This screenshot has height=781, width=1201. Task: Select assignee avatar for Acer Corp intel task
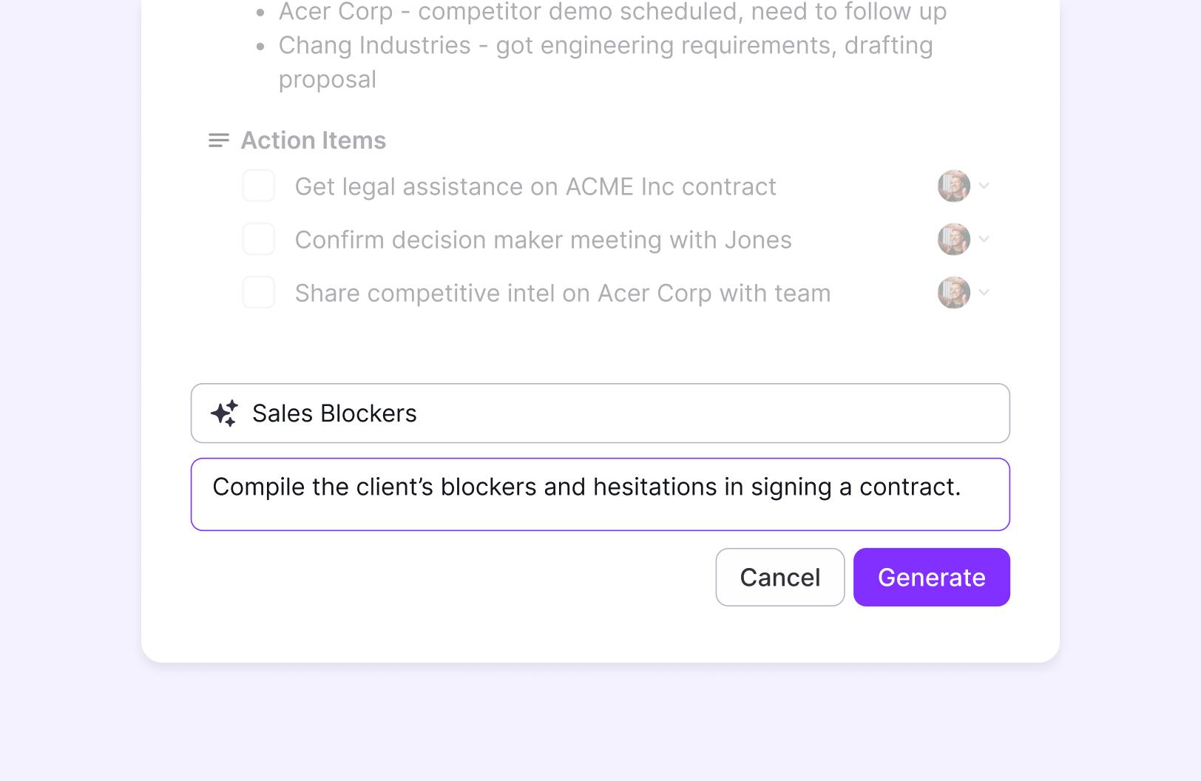coord(954,293)
